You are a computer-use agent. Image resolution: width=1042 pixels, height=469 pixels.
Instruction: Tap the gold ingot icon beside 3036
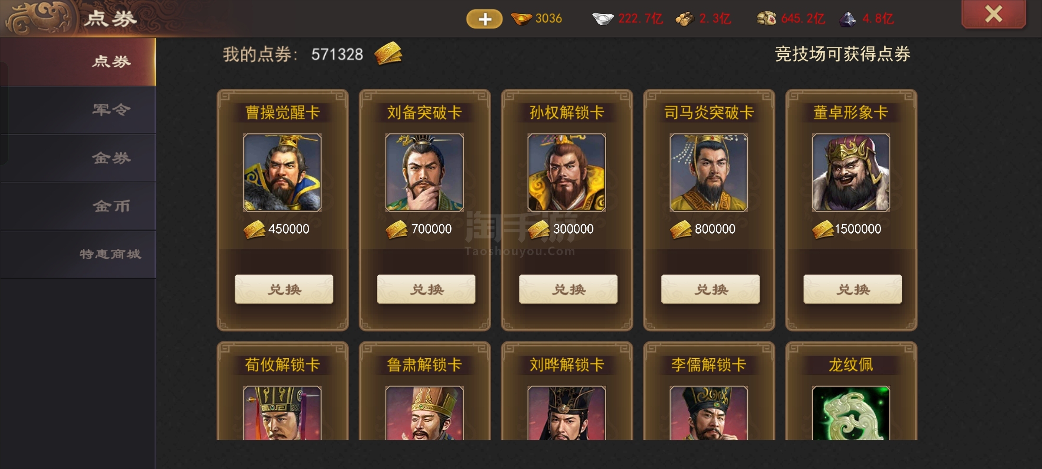coord(521,19)
